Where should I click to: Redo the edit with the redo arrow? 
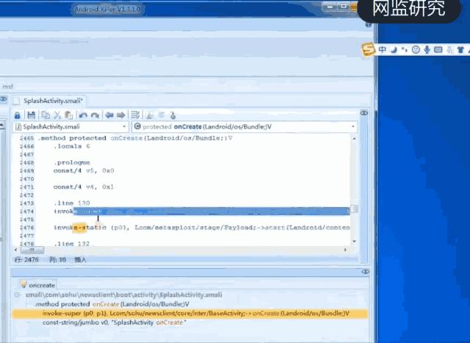(95, 115)
